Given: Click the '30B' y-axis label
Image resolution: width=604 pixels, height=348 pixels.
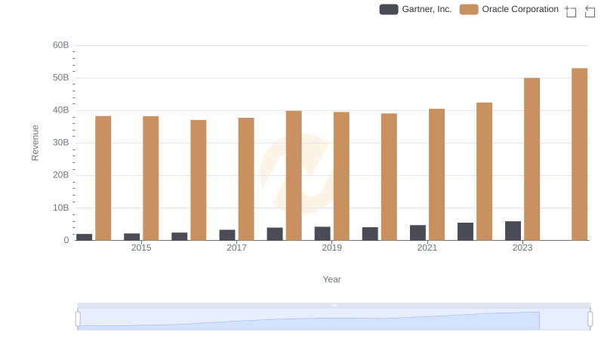Looking at the screenshot, I should pyautogui.click(x=61, y=143).
